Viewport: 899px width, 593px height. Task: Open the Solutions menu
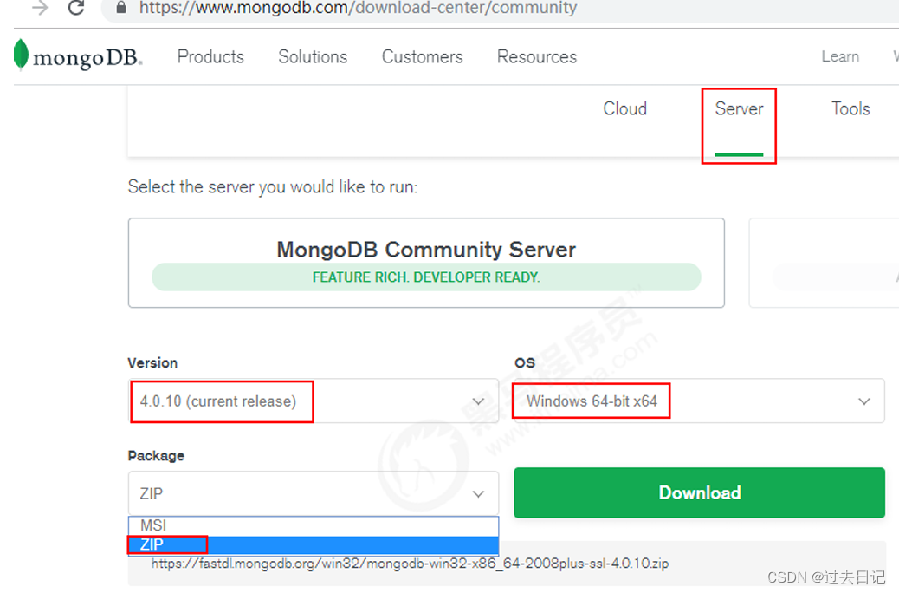pos(312,56)
